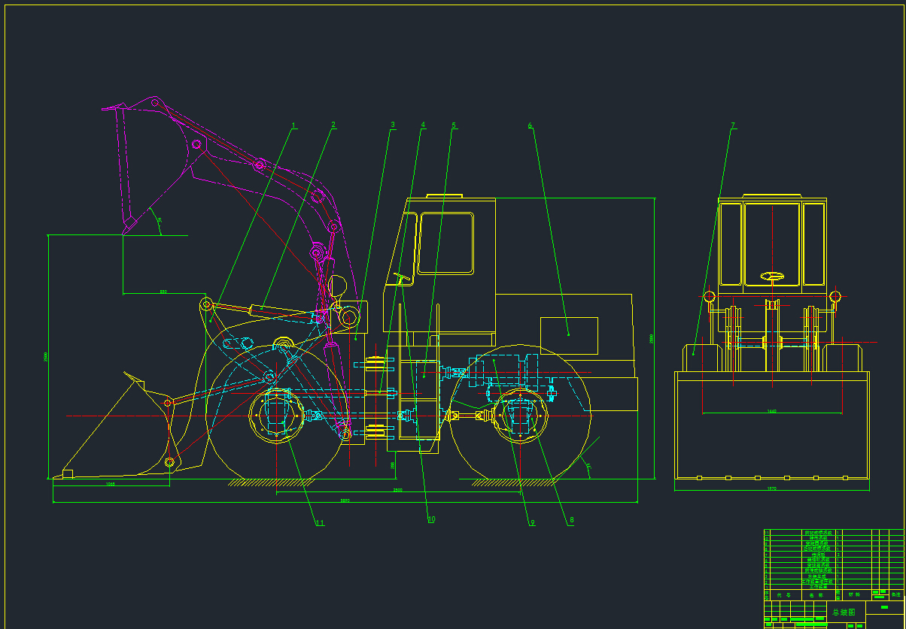This screenshot has height=629, width=906.
Task: Click the 2500 wheelbase dimension text
Action: pos(398,490)
